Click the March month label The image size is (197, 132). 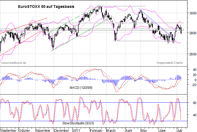click(111, 130)
